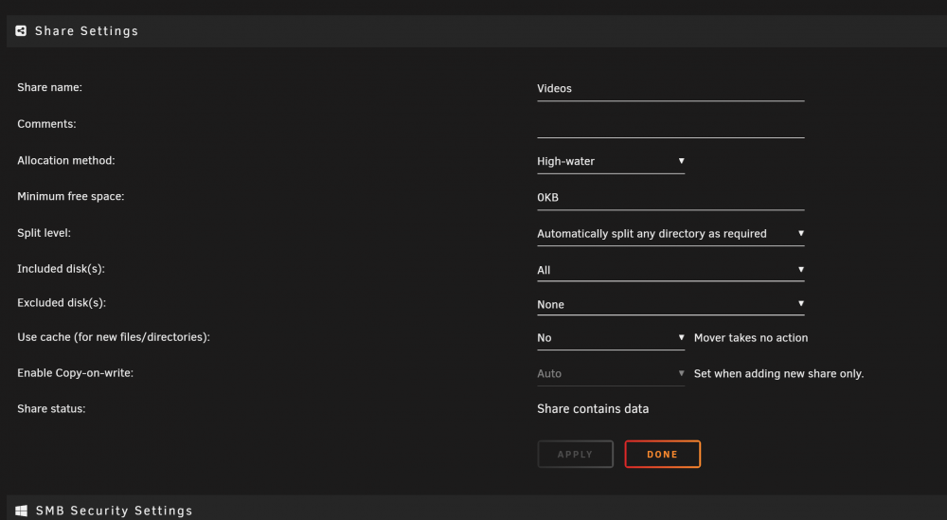Click the Use cache dropdown arrow
Viewport: 947px width, 520px height.
click(x=681, y=337)
